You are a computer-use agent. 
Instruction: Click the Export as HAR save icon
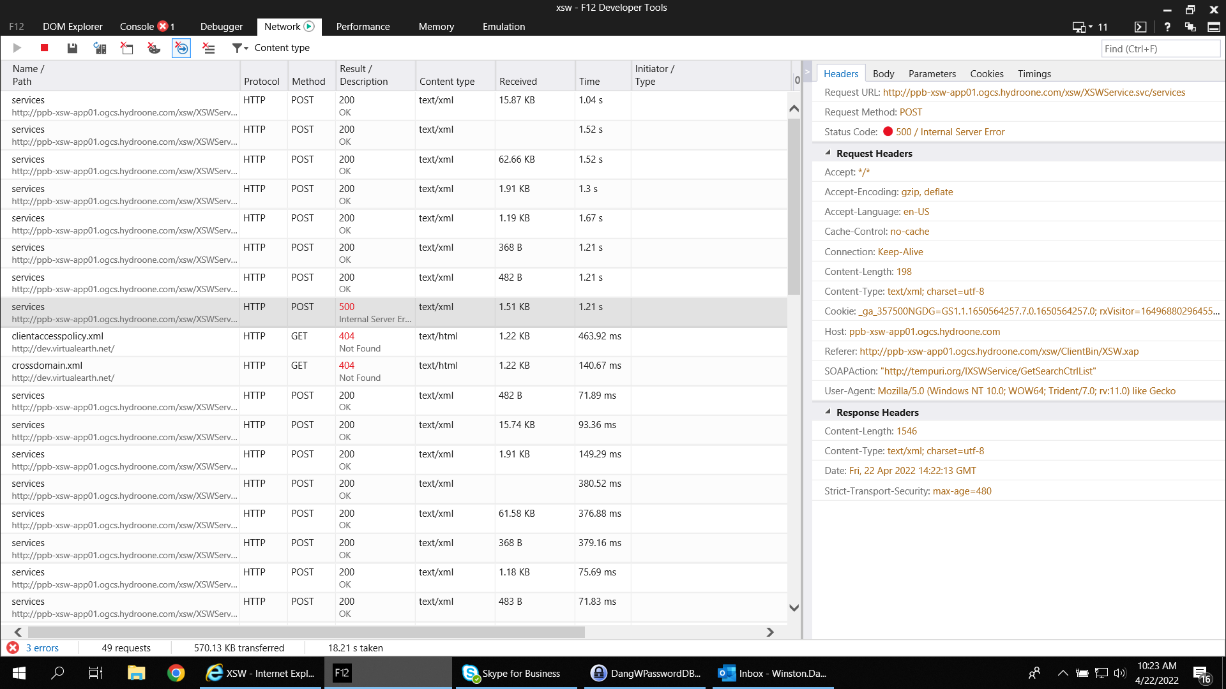pos(72,48)
